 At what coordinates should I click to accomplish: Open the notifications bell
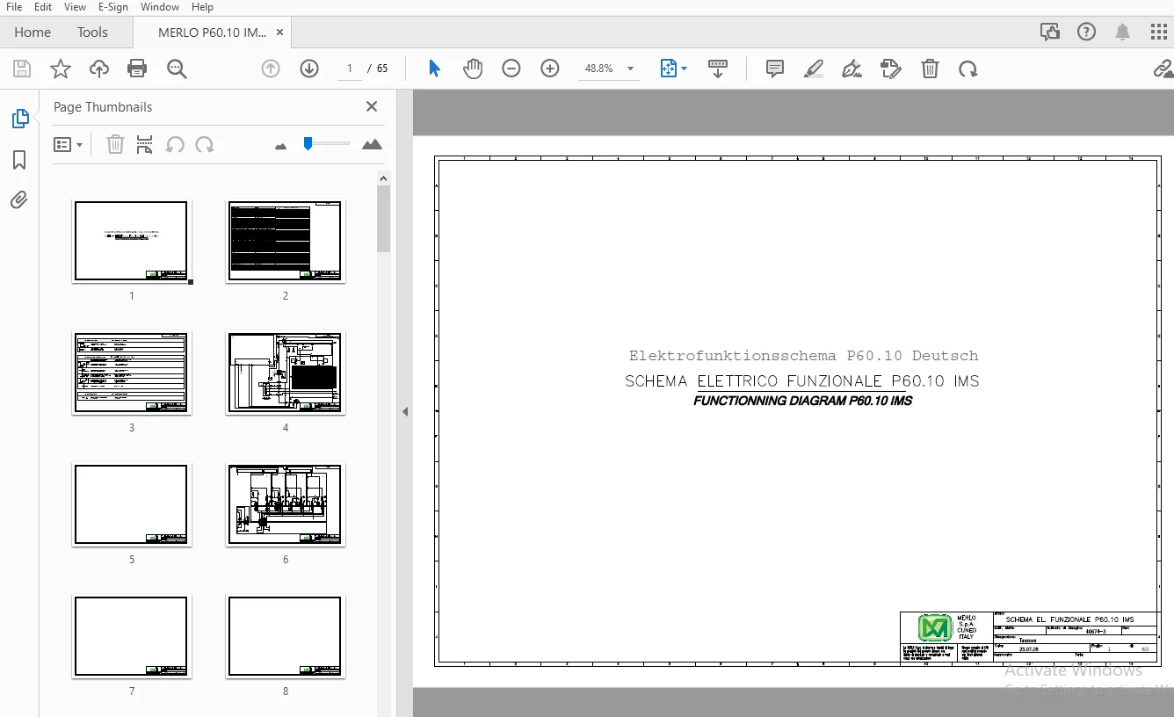1123,33
